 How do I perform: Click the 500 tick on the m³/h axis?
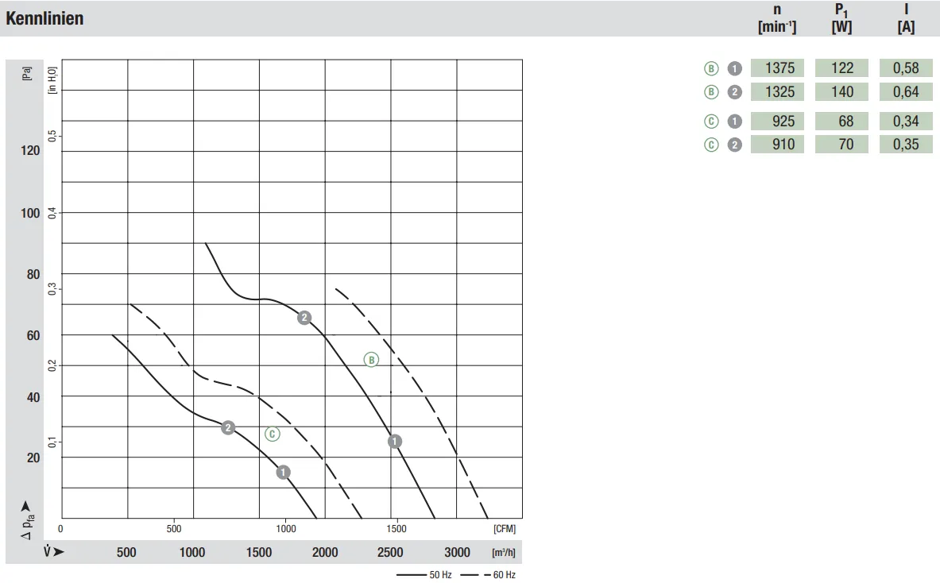point(126,552)
